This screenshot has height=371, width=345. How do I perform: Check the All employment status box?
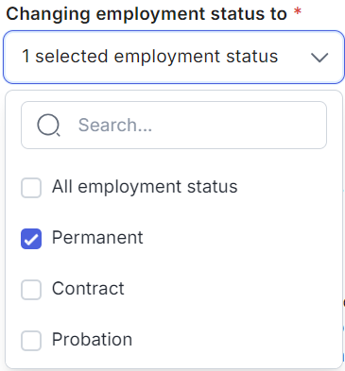(31, 188)
